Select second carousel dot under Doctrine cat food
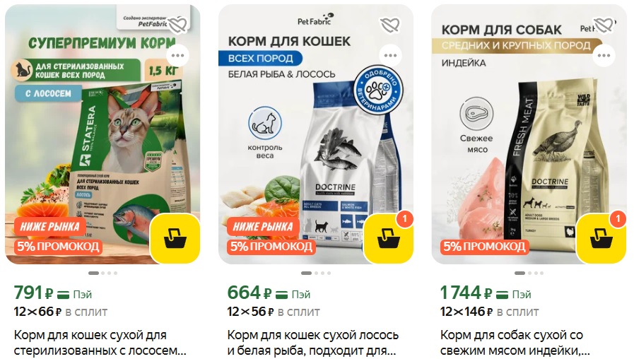This screenshot has width=634, height=359. click(x=316, y=273)
